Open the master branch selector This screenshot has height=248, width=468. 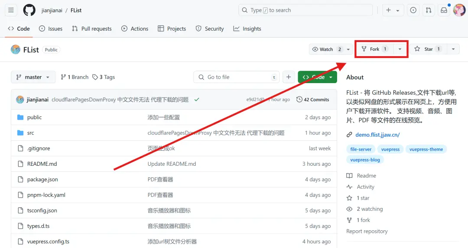pyautogui.click(x=33, y=77)
